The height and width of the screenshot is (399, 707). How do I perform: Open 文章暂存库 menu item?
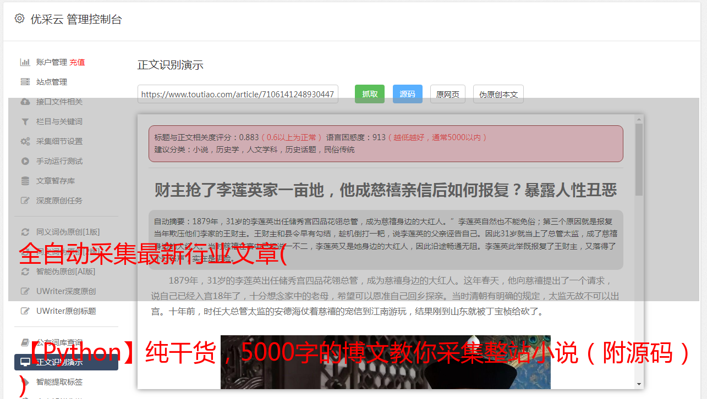coord(56,181)
